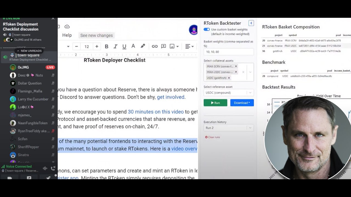This screenshot has width=351, height=197.
Task: Click the font size 12 field
Action: (87, 47)
